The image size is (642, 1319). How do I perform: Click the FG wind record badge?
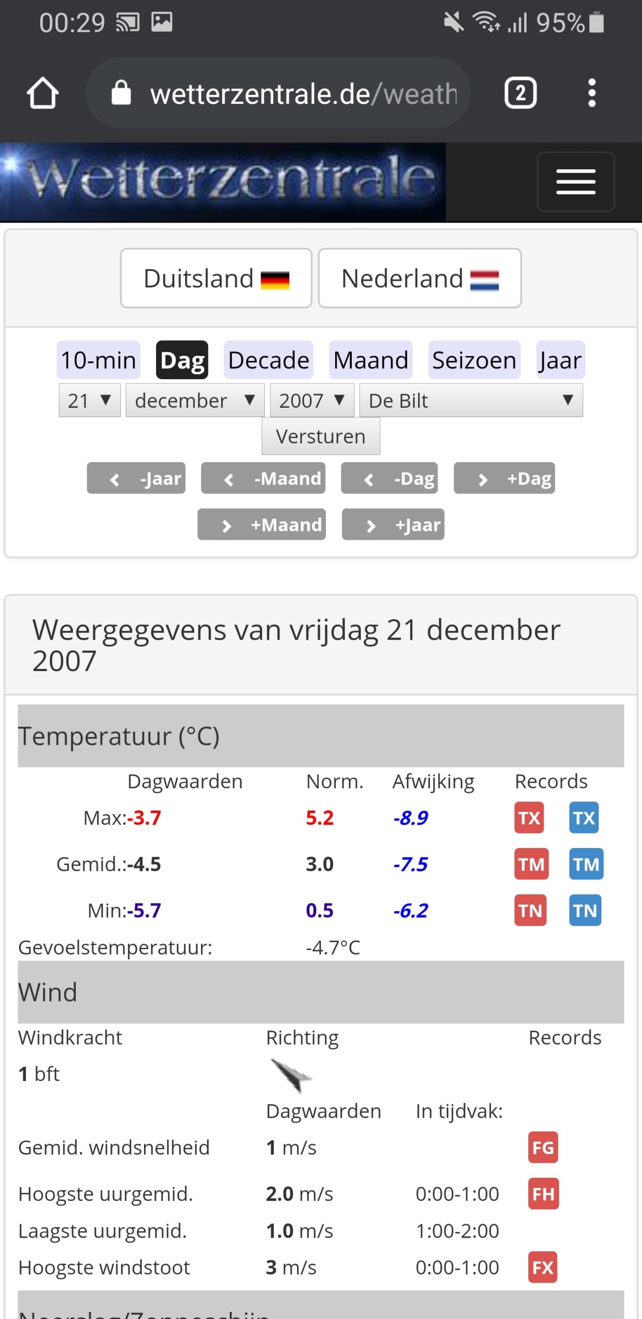point(543,1148)
